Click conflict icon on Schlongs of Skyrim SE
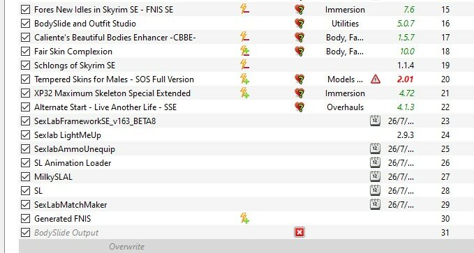Screen dimensions: 474x253 pos(244,65)
